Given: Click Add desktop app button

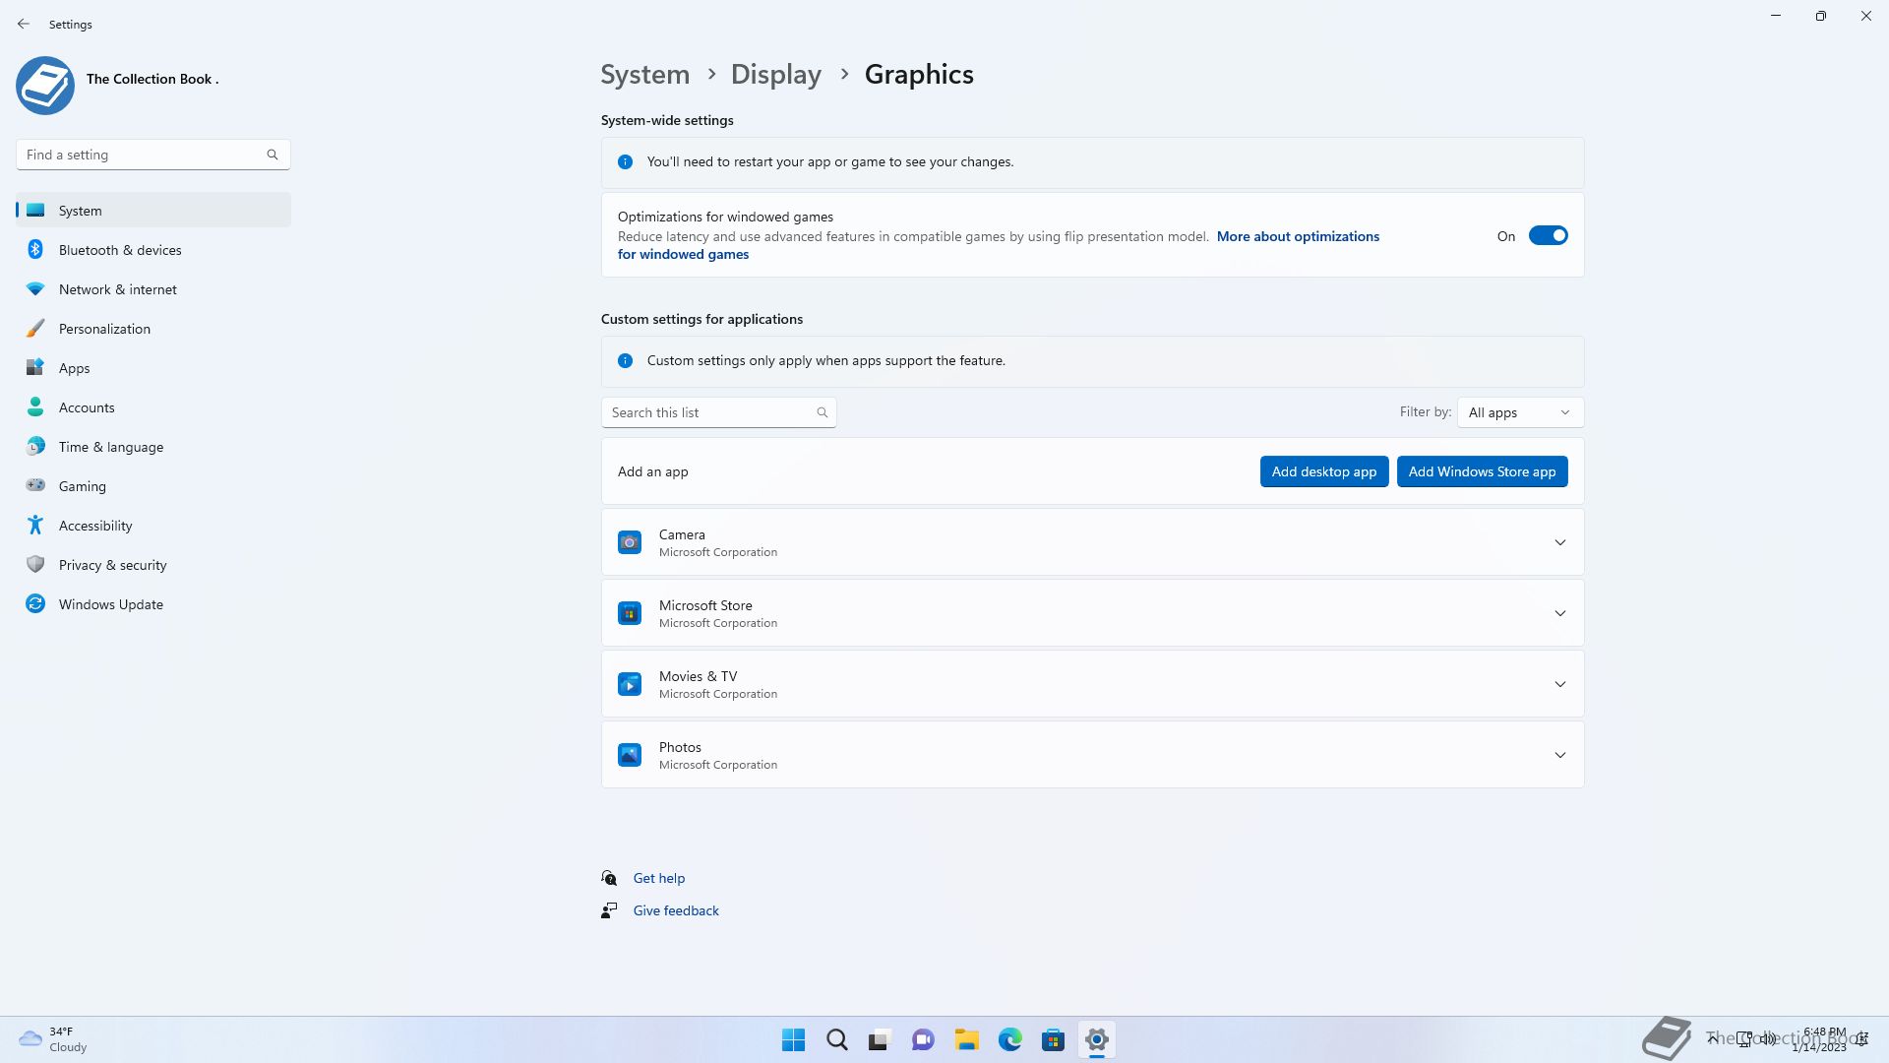Looking at the screenshot, I should click(x=1323, y=471).
